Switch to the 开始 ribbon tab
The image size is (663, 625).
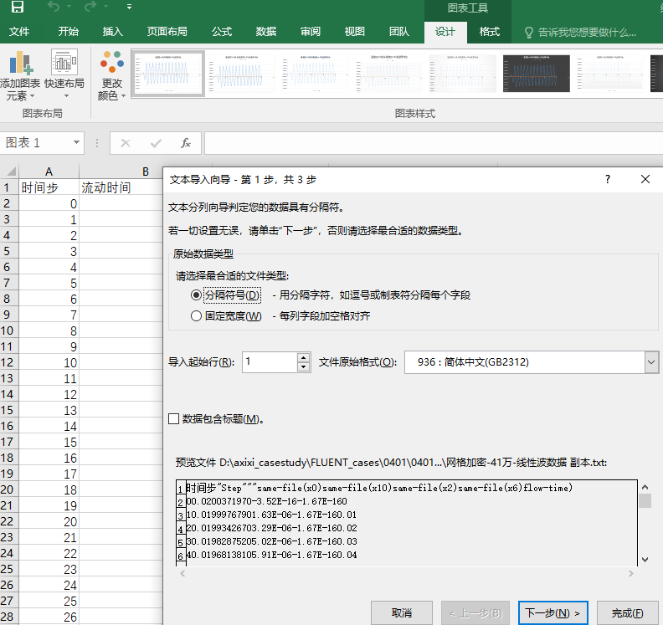pyautogui.click(x=68, y=32)
